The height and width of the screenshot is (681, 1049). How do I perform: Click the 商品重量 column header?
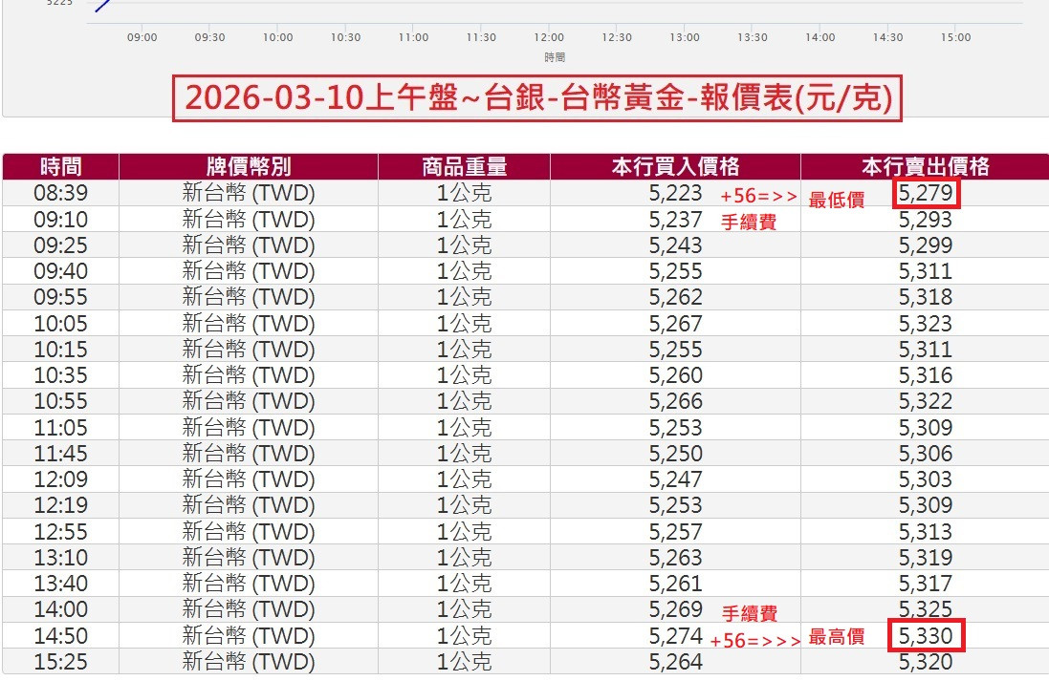click(465, 166)
